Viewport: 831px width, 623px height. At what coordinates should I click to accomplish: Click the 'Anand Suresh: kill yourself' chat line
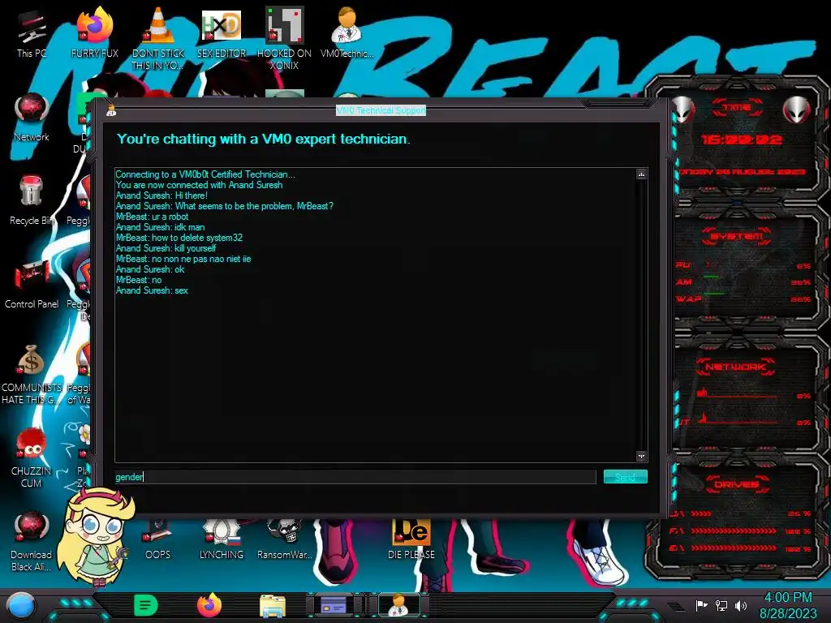tap(166, 248)
